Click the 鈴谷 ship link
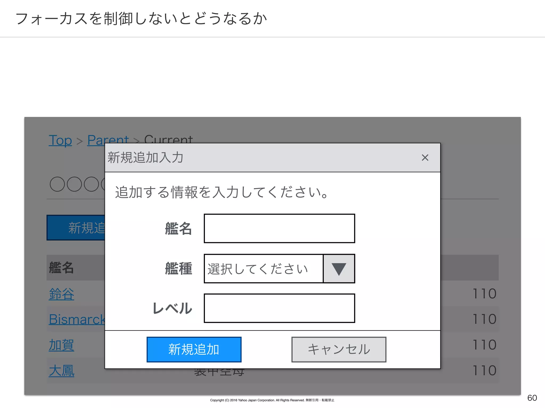545x408 pixels. pos(61,294)
